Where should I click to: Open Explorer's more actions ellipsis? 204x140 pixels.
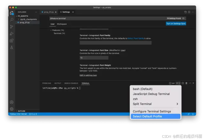36,12
